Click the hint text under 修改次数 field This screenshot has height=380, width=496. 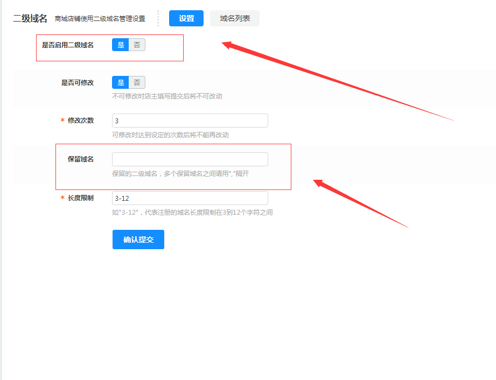170,135
